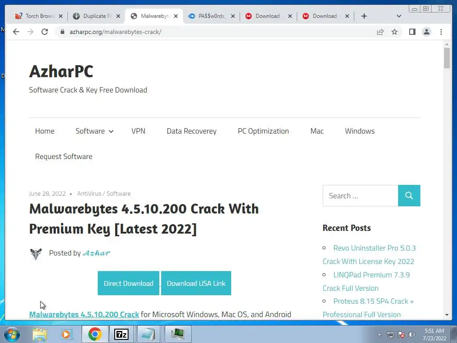Launch Windows Media Player from taskbar

(x=67, y=334)
